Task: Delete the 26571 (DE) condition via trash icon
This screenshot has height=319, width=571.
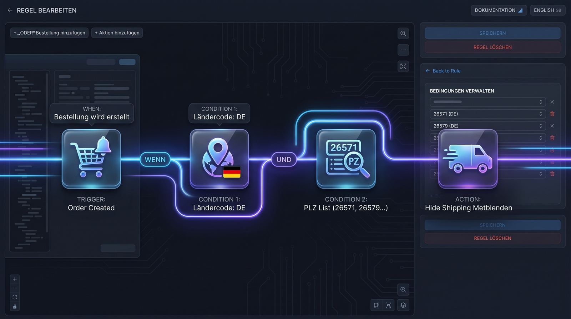Action: coord(552,114)
